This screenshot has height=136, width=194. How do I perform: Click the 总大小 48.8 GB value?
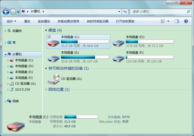pyautogui.click(x=70, y=126)
